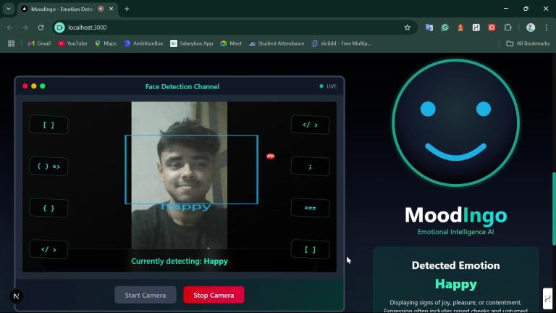556x313 pixels.
Task: Click the top-left [ ] code chip
Action: click(49, 125)
